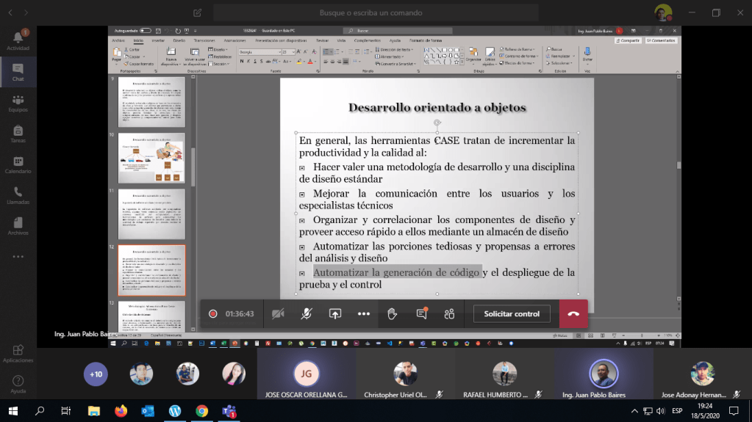752x422 pixels.
Task: Open Equipos in the Teams sidebar
Action: pyautogui.click(x=18, y=103)
